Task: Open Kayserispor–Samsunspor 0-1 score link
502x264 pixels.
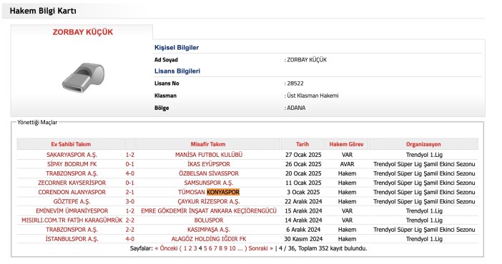Action: click(129, 183)
